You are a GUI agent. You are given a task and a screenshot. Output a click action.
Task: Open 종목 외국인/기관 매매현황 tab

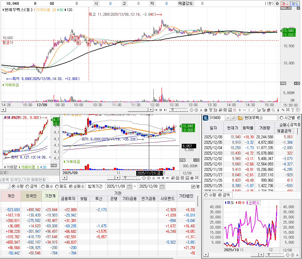coord(23,180)
